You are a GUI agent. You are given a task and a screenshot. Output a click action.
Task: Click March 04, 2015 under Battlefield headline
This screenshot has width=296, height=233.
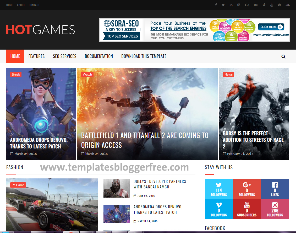(96, 154)
